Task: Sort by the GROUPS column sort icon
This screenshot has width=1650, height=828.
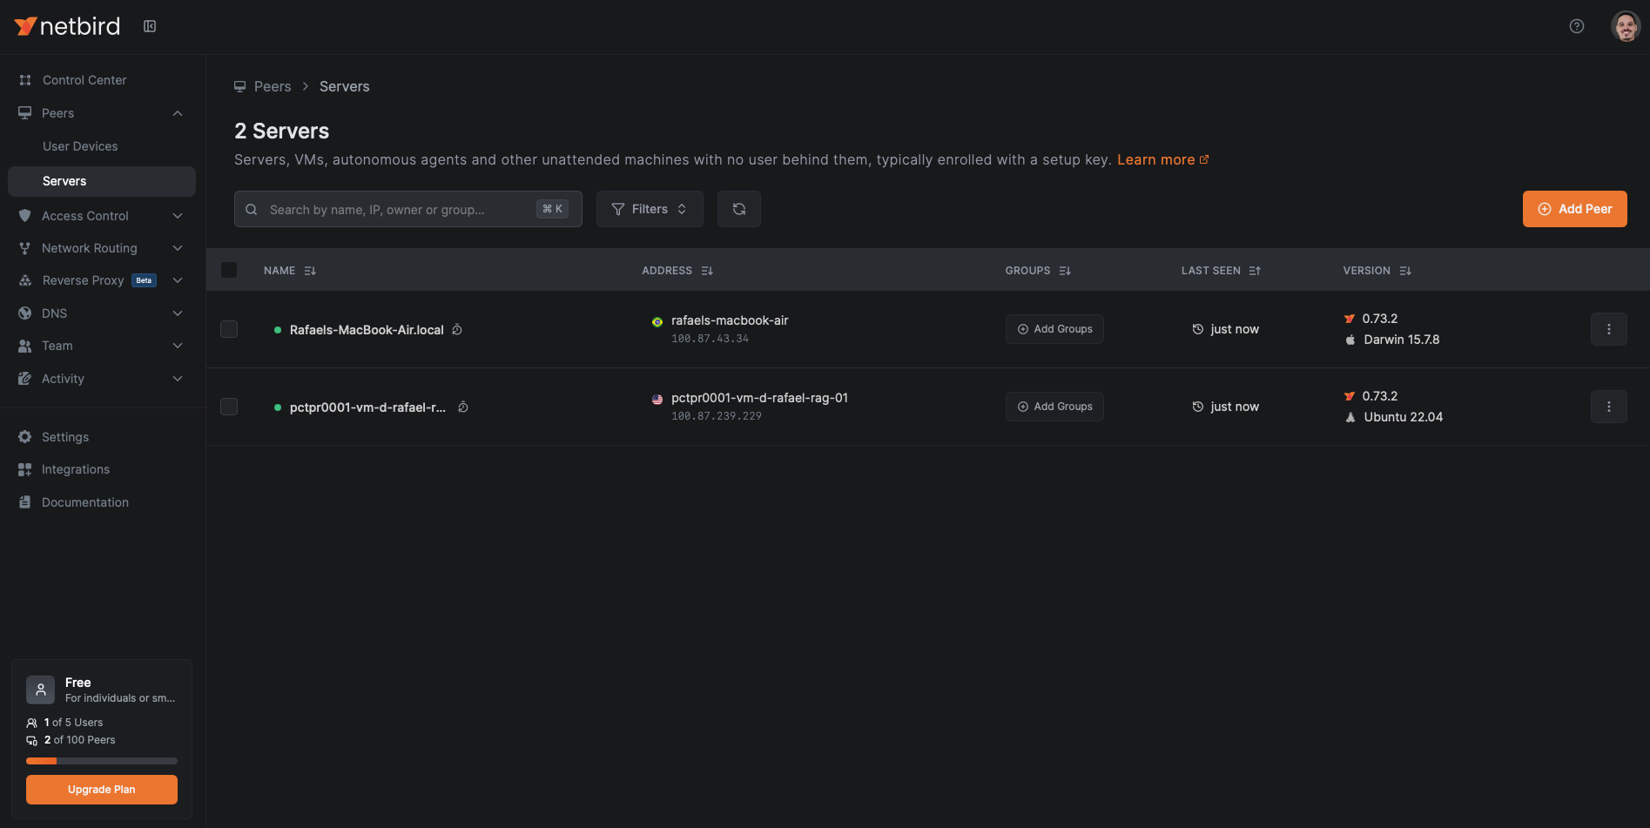Action: click(x=1065, y=271)
